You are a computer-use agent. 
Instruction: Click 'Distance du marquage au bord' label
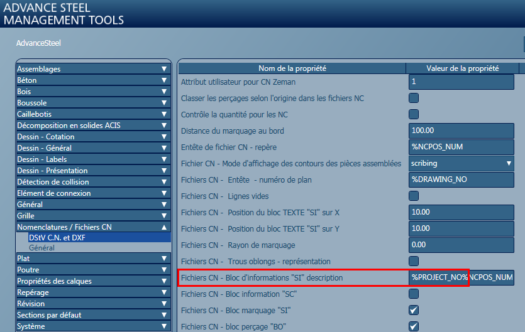[233, 131]
